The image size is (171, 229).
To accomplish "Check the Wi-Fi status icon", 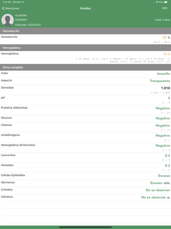I will click(157, 2).
